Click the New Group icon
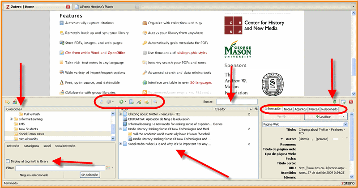The width and height of the screenshot is (358, 188). pyautogui.click(x=15, y=102)
